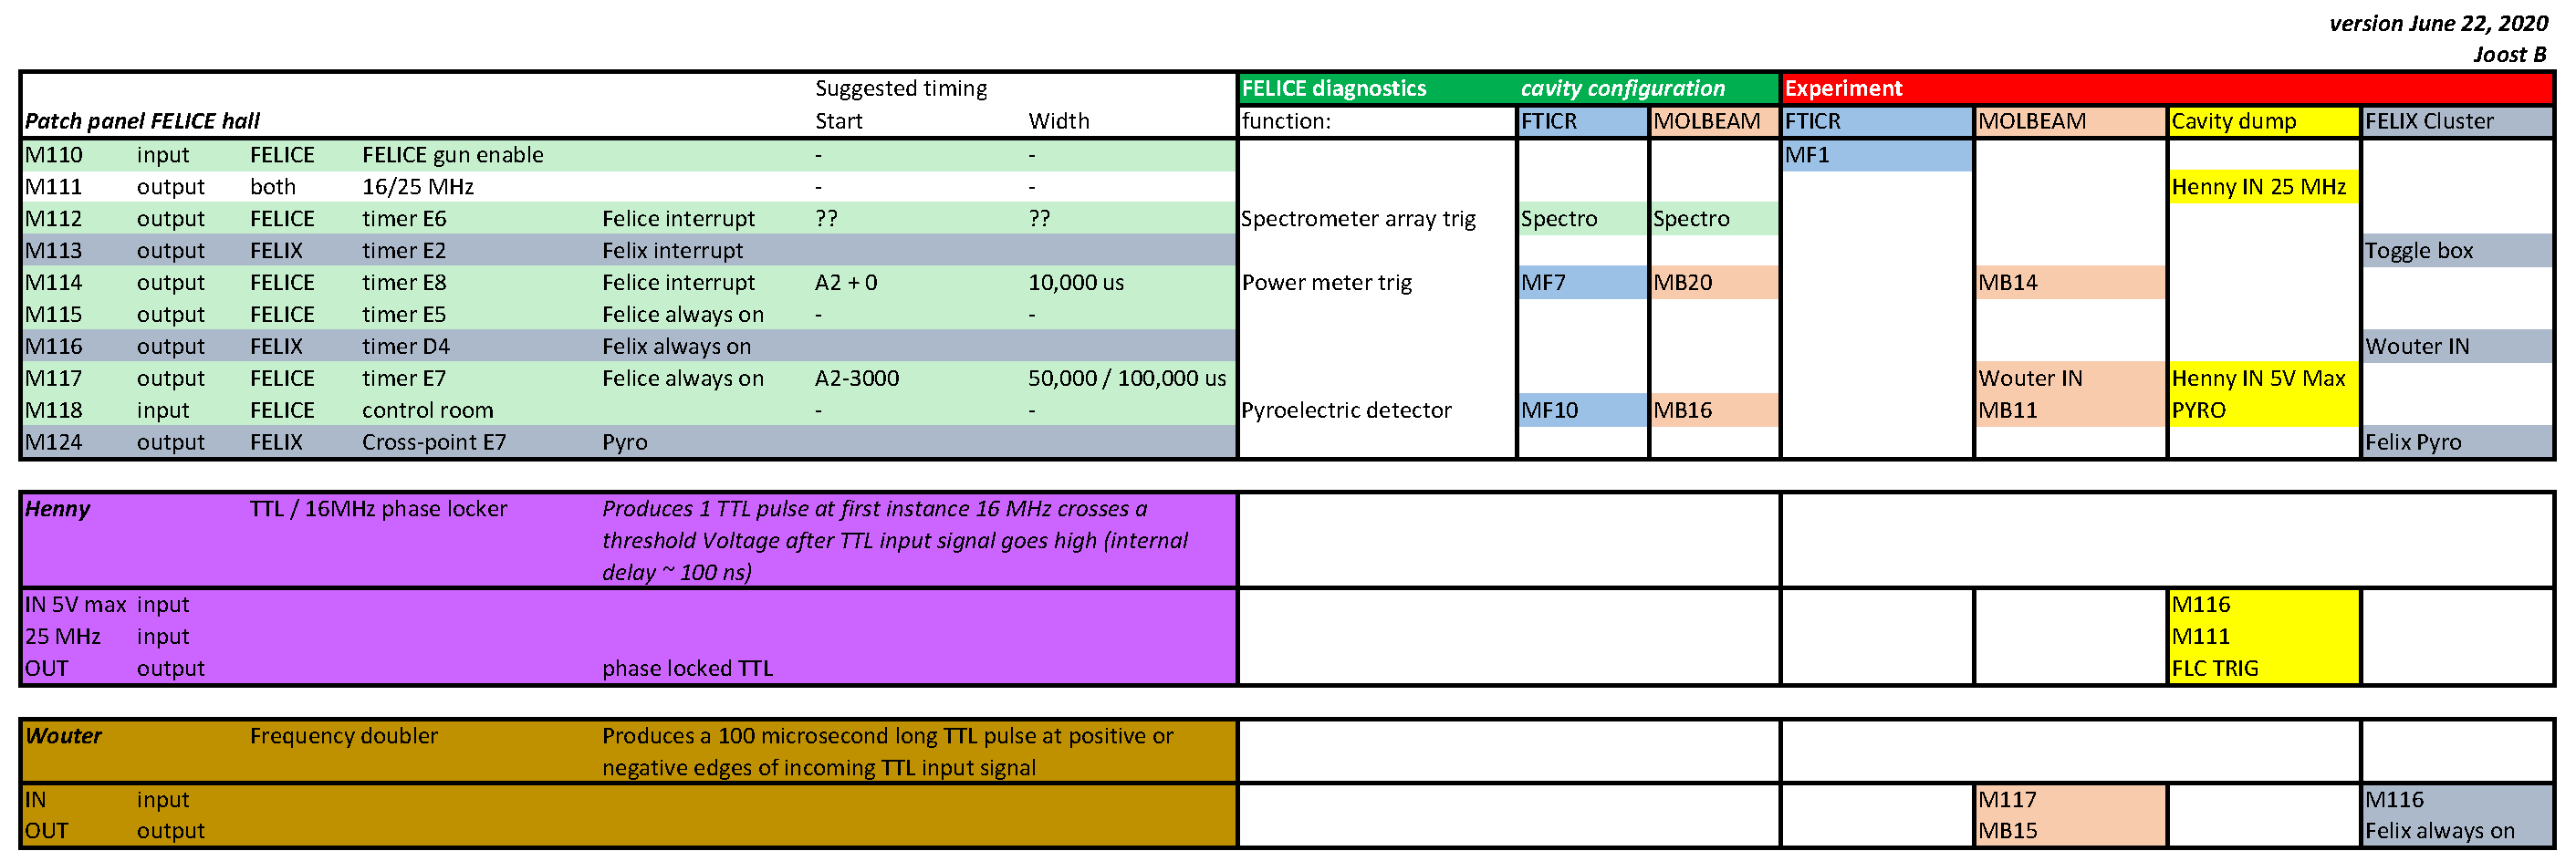2576x851 pixels.
Task: Select the FELIX Cluster column header
Action: pos(2428,122)
